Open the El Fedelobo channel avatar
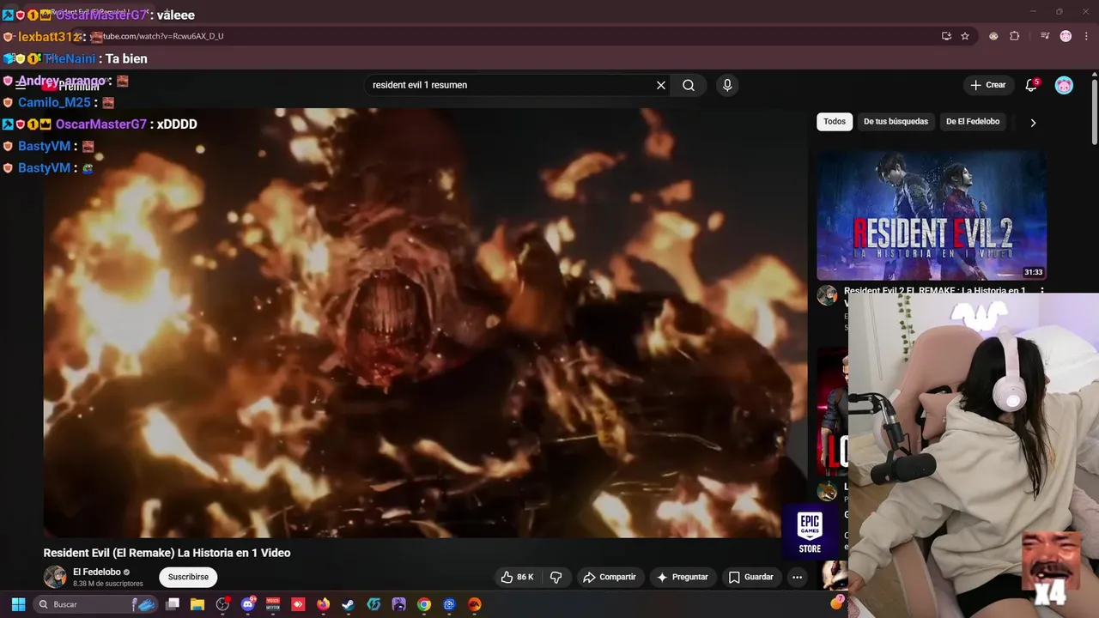The width and height of the screenshot is (1099, 618). tap(55, 577)
